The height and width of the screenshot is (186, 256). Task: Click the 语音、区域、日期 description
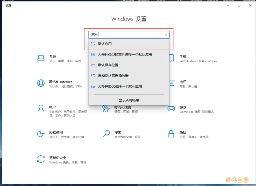(126, 112)
